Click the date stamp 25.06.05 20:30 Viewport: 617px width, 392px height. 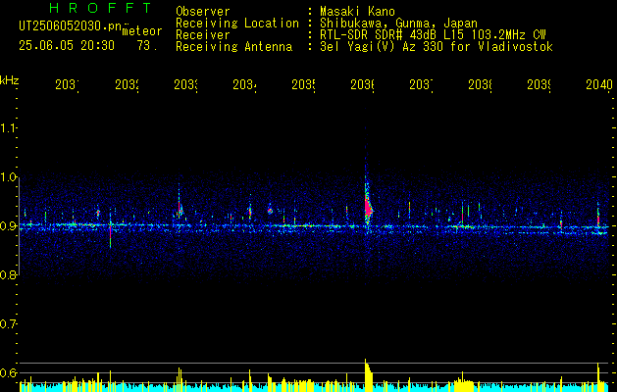pos(67,46)
